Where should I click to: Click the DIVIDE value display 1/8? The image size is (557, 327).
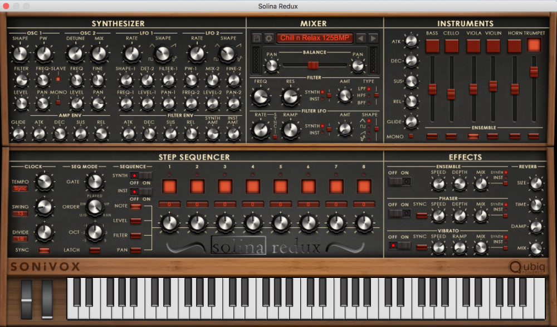pyautogui.click(x=20, y=239)
